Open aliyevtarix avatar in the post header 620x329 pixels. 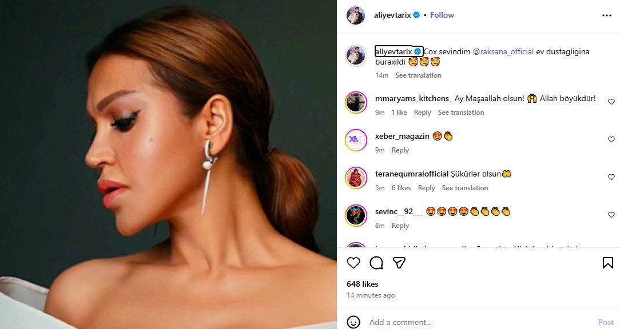[356, 15]
